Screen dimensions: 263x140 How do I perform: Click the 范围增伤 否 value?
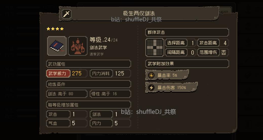tap(223, 53)
